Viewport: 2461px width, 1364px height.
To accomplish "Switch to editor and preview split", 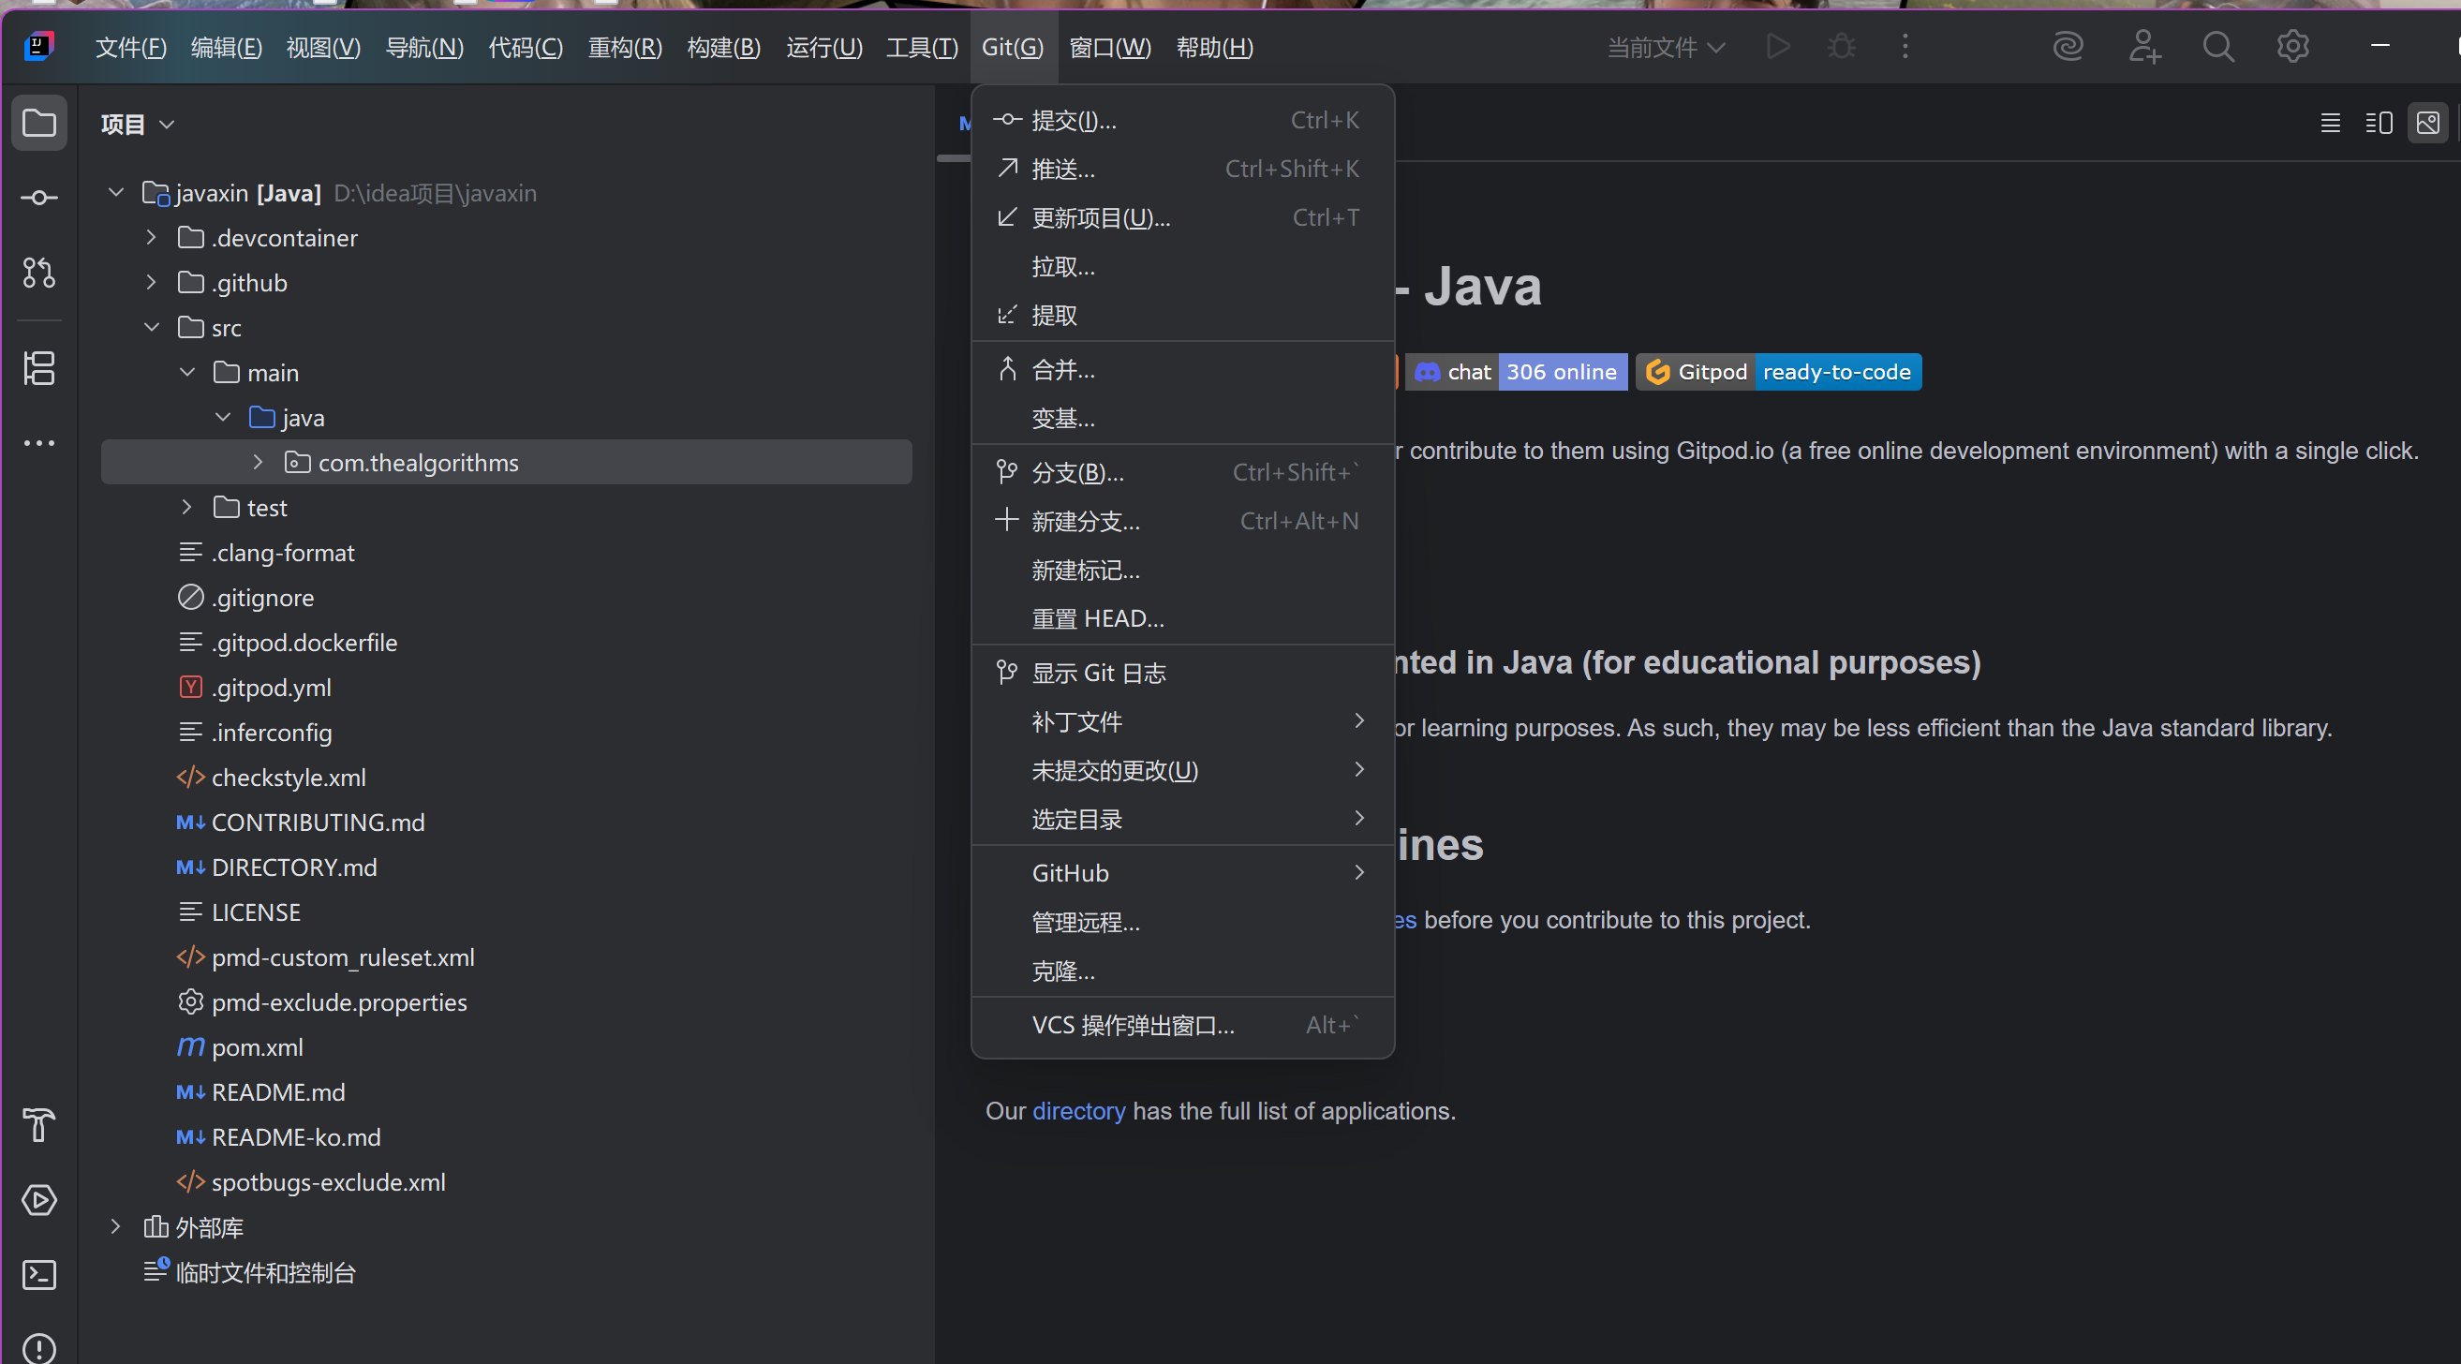I will coord(2379,124).
